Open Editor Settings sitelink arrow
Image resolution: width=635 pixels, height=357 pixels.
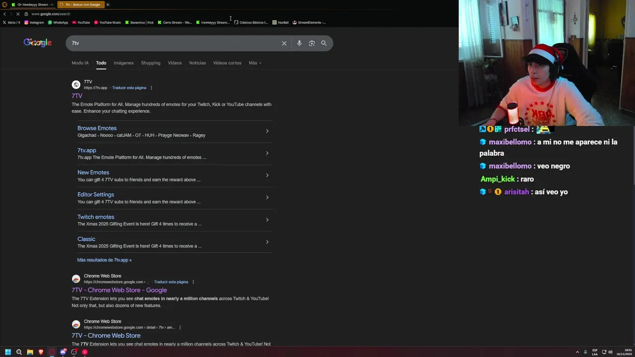[267, 198]
